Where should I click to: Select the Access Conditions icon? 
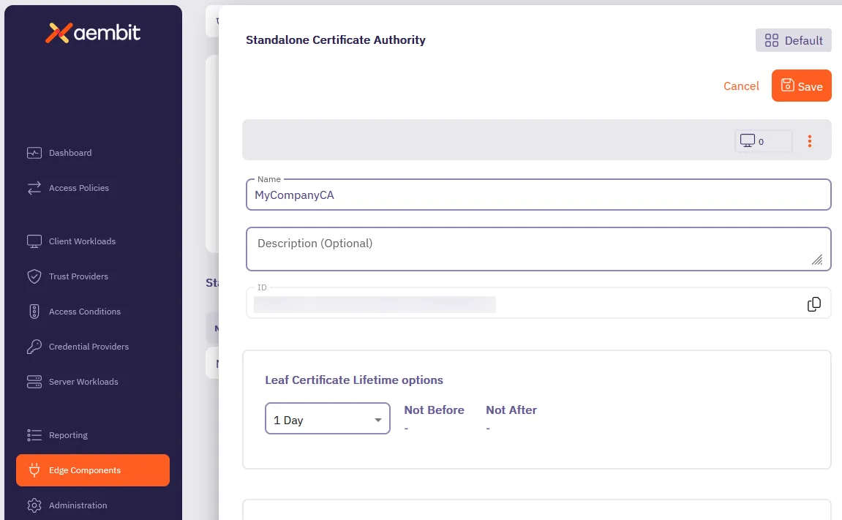tap(34, 311)
